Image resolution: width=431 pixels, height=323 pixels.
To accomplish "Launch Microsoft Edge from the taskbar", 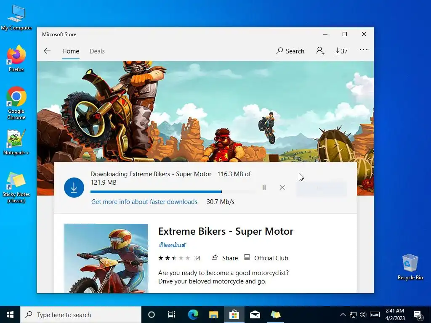I will click(193, 315).
